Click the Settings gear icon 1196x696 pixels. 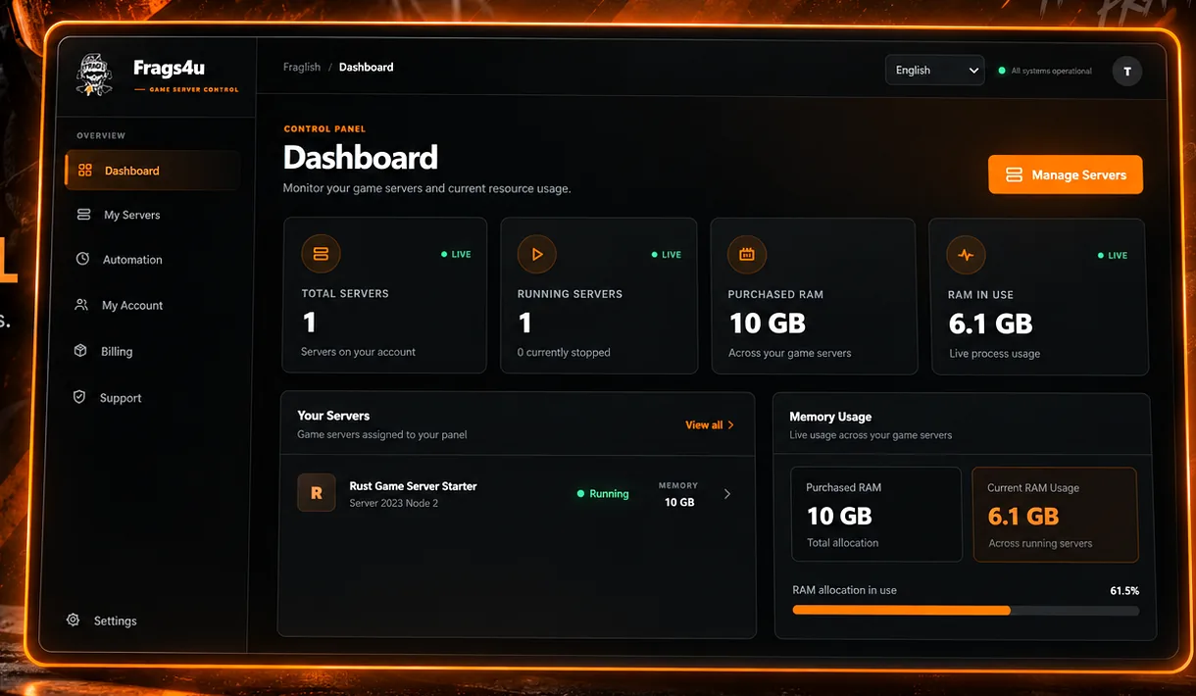[x=73, y=621]
